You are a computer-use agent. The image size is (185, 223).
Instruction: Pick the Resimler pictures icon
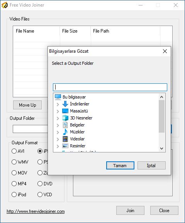coord(65,146)
